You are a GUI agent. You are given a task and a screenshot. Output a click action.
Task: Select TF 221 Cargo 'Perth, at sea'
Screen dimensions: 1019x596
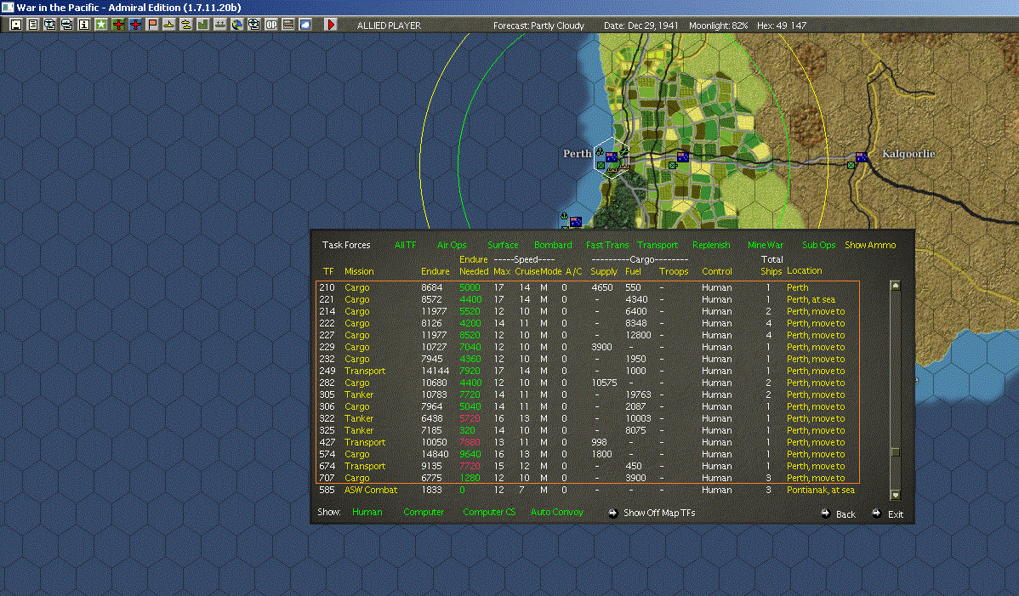[x=588, y=299]
